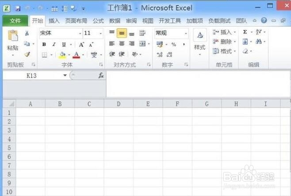
Task: Select column D header
Action: (x=119, y=104)
